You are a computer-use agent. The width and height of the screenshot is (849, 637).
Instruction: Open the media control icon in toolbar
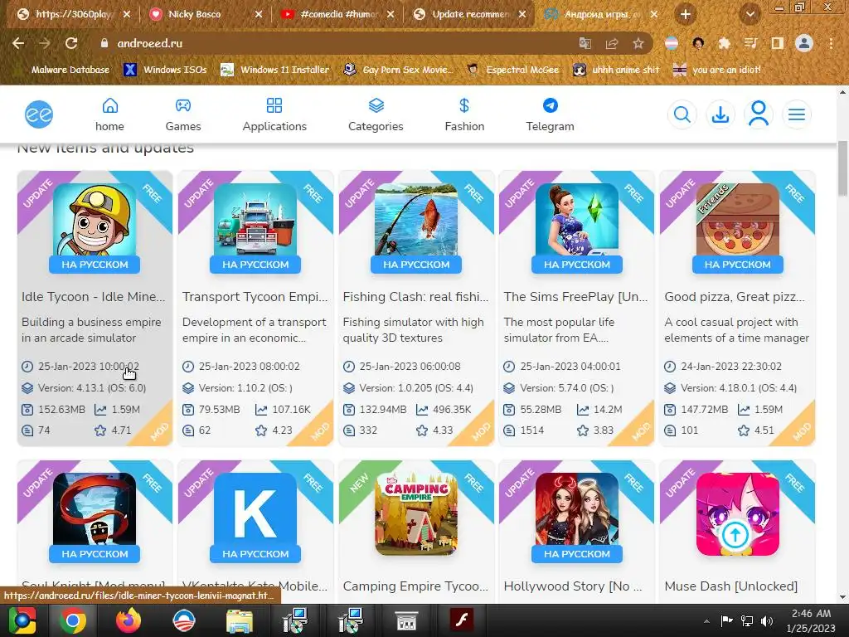point(750,43)
